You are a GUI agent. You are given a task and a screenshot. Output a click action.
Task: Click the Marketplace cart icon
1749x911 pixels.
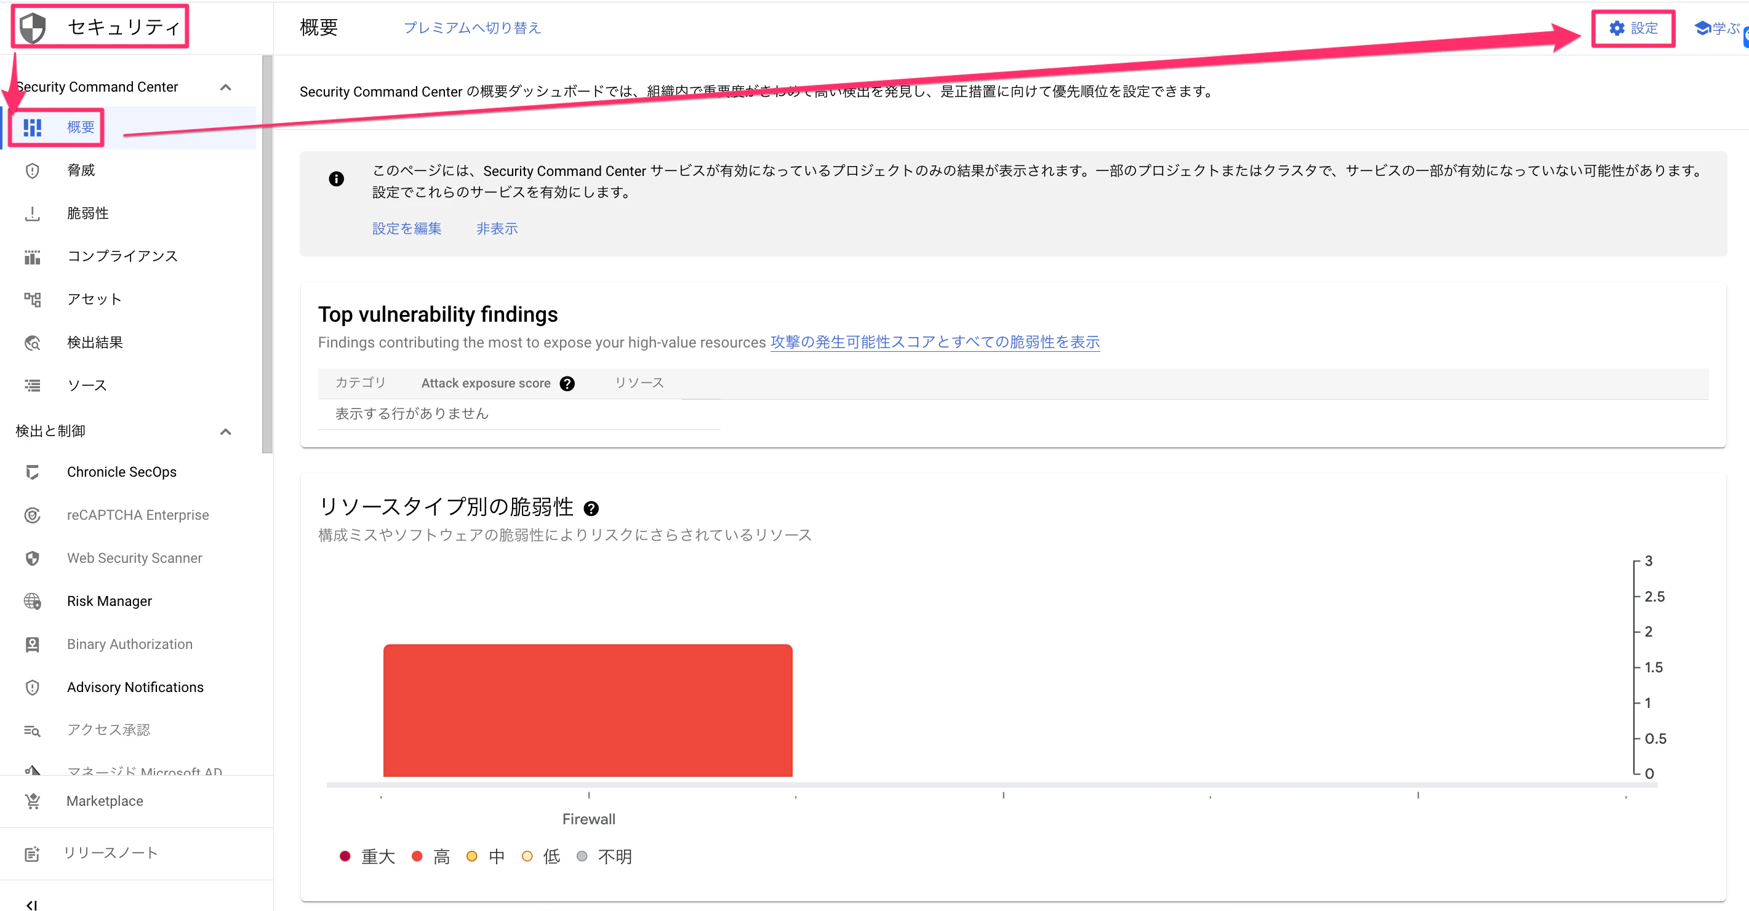point(33,801)
